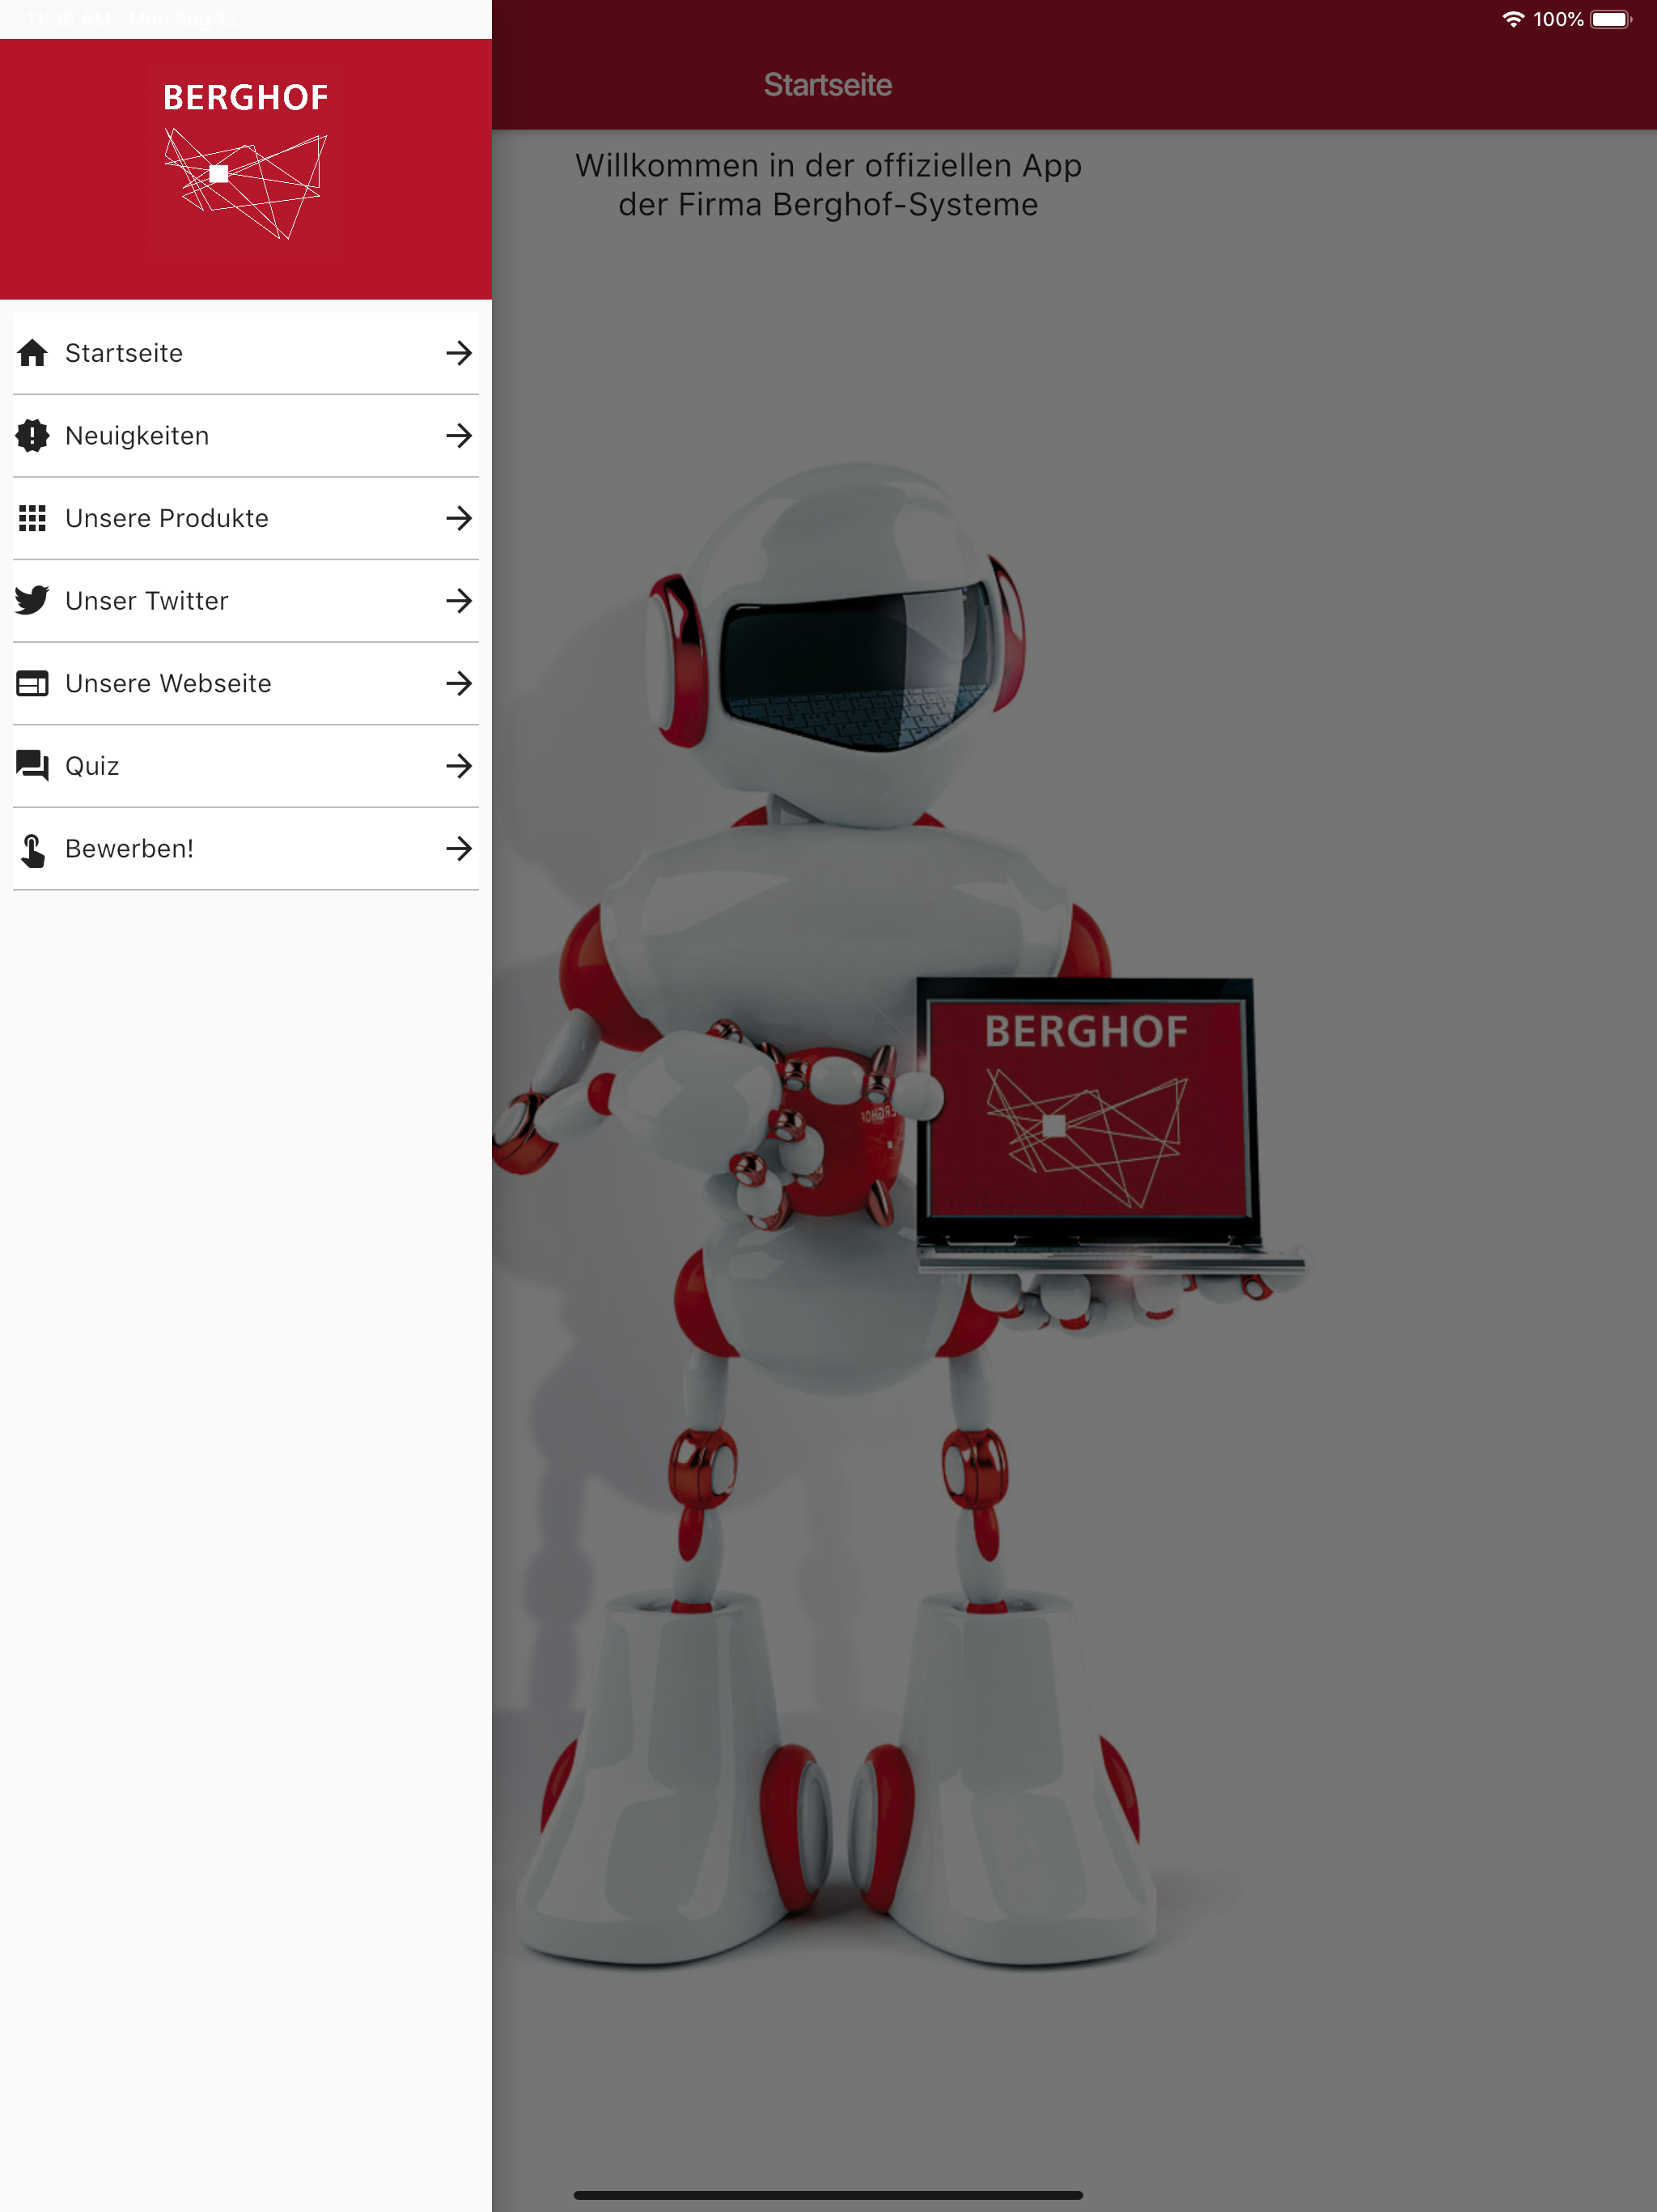Viewport: 1657px width, 2212px height.
Task: Tap the arrow on the Unsere Webseite row
Action: 459,683
